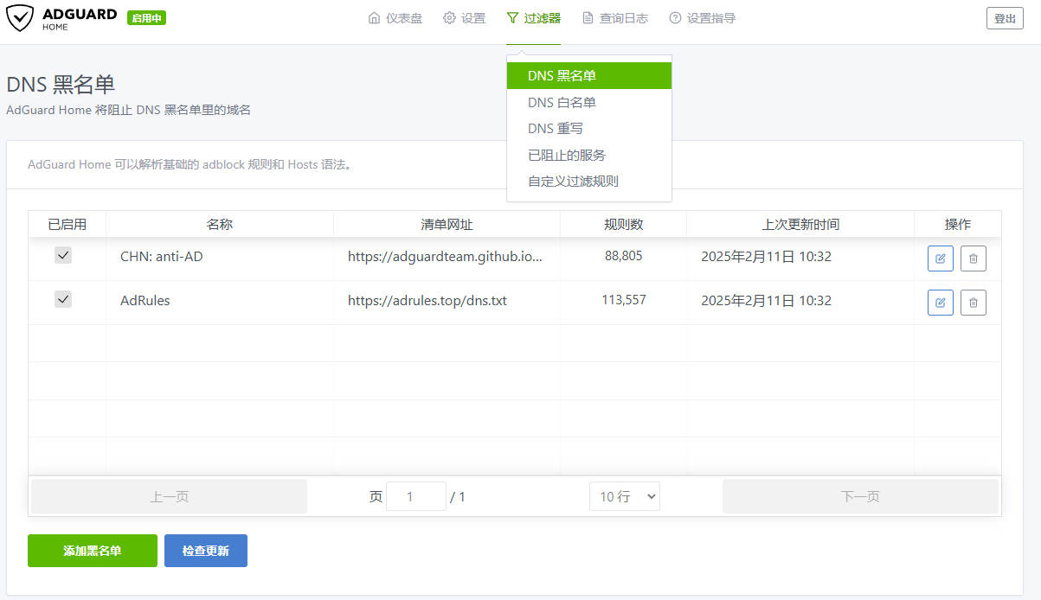Screen dimensions: 1041x600
Task: Select DNS 黑名单 in dropdown menu
Action: point(589,76)
